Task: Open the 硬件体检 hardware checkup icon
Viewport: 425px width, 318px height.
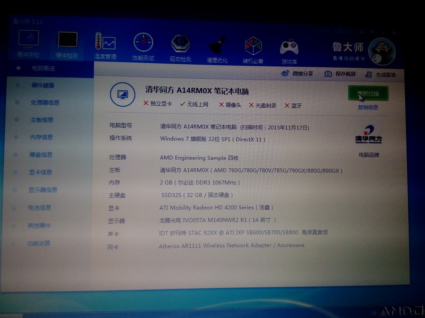Action: point(29,39)
